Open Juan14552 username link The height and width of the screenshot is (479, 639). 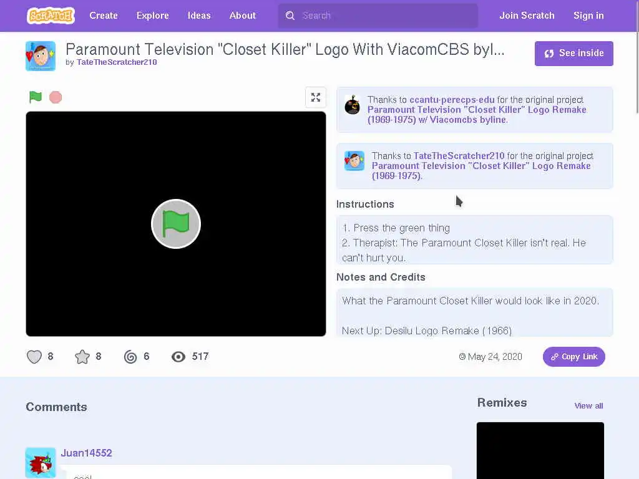(86, 453)
